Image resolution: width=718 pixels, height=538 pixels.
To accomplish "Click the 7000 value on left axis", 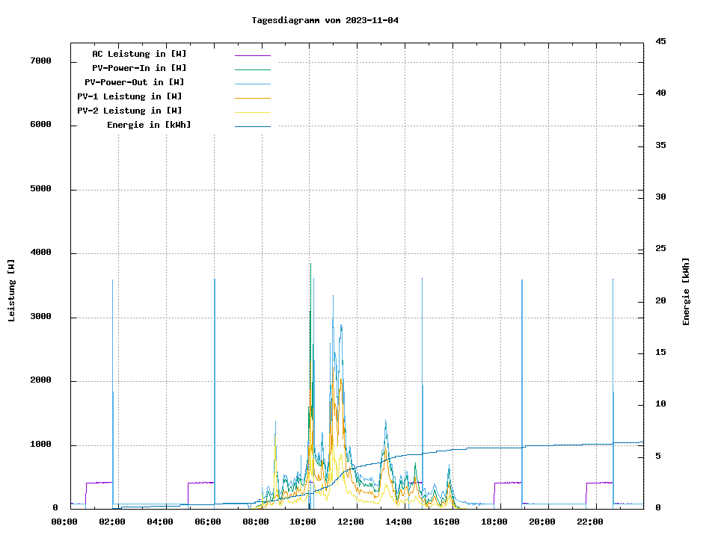I will click(40, 61).
